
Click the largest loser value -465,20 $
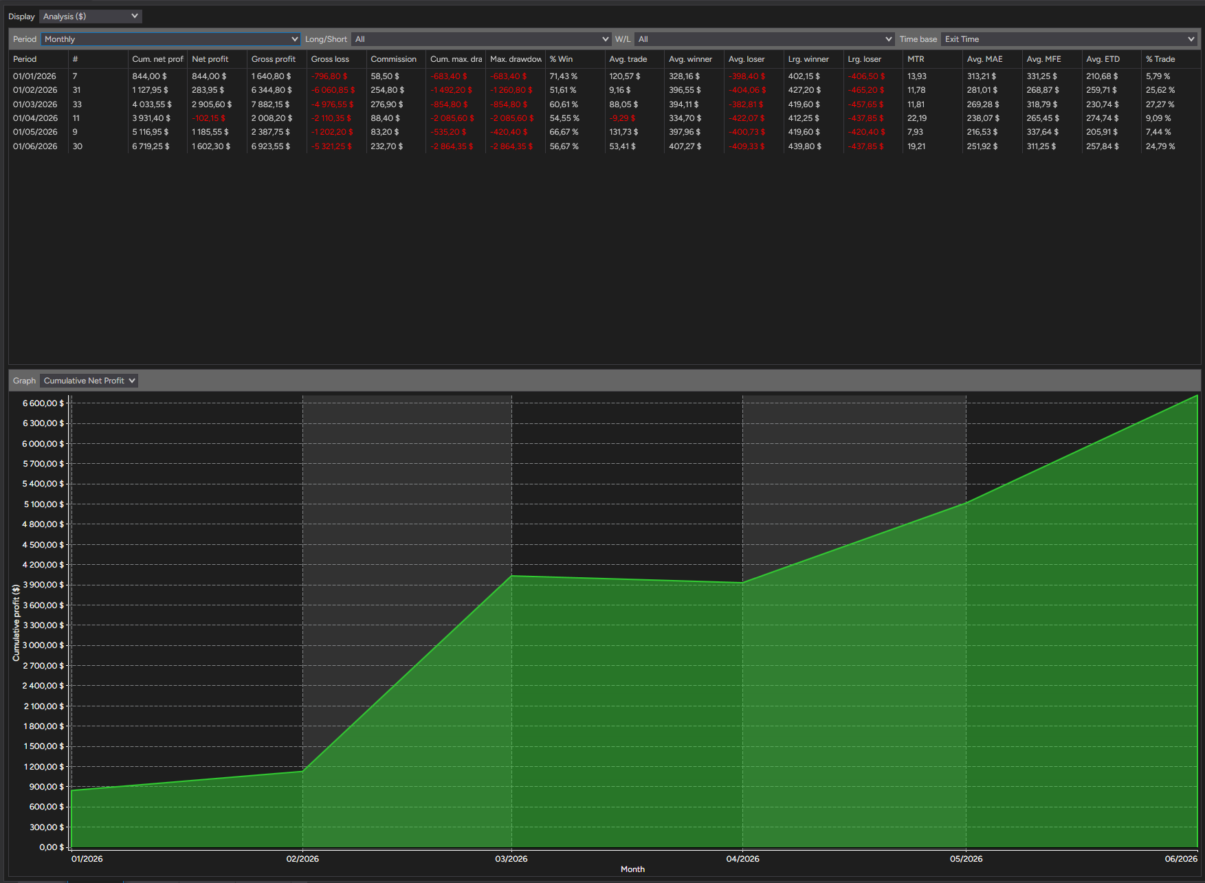pos(866,90)
